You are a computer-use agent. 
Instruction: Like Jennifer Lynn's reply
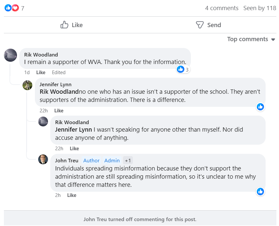(59, 111)
